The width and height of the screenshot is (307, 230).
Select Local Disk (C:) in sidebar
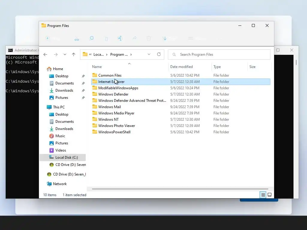(x=63, y=158)
